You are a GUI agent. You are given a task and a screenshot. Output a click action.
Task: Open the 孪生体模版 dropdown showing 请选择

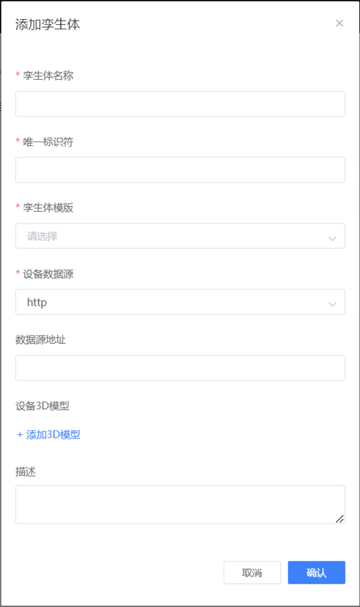pos(180,236)
